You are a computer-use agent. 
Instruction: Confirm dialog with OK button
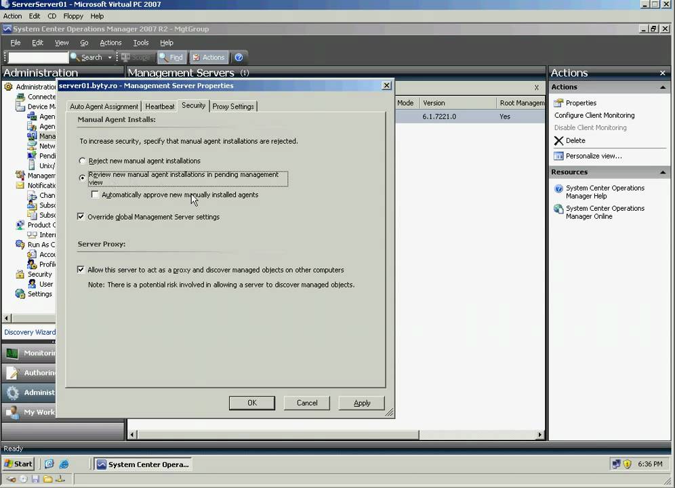coord(252,403)
